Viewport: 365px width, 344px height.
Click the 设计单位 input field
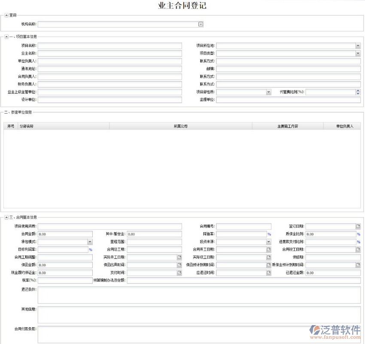coord(110,100)
